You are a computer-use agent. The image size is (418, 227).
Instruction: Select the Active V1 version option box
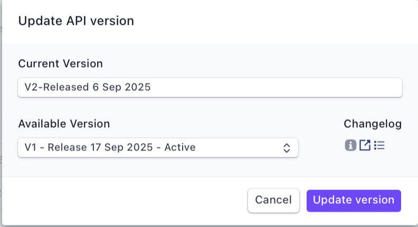[158, 147]
